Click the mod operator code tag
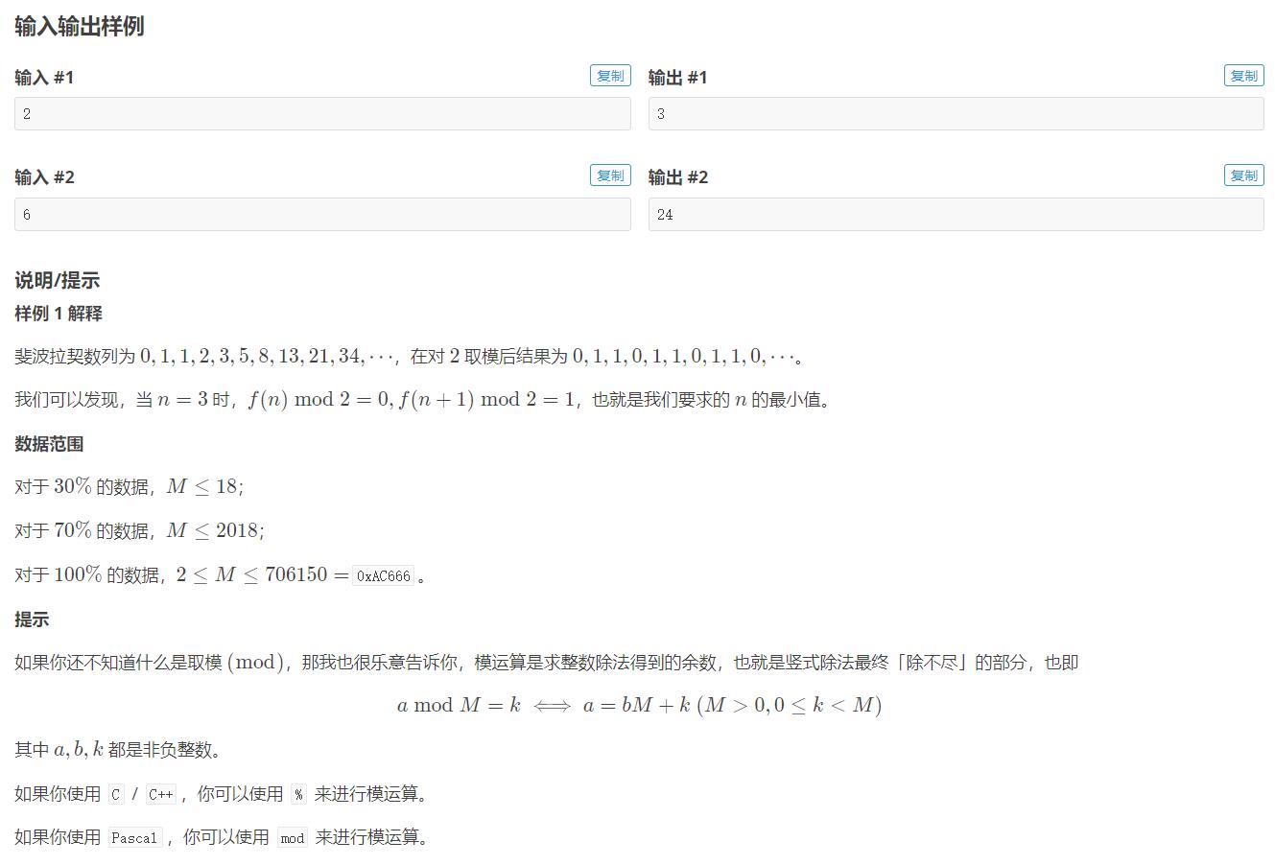Screen dimensions: 1275x865 coord(293,838)
